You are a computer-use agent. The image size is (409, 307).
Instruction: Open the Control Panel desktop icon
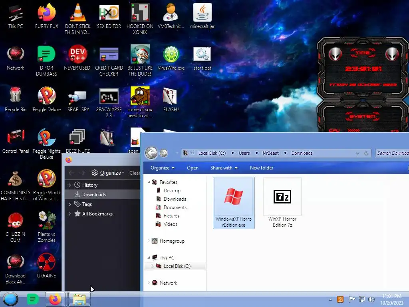pos(16,141)
